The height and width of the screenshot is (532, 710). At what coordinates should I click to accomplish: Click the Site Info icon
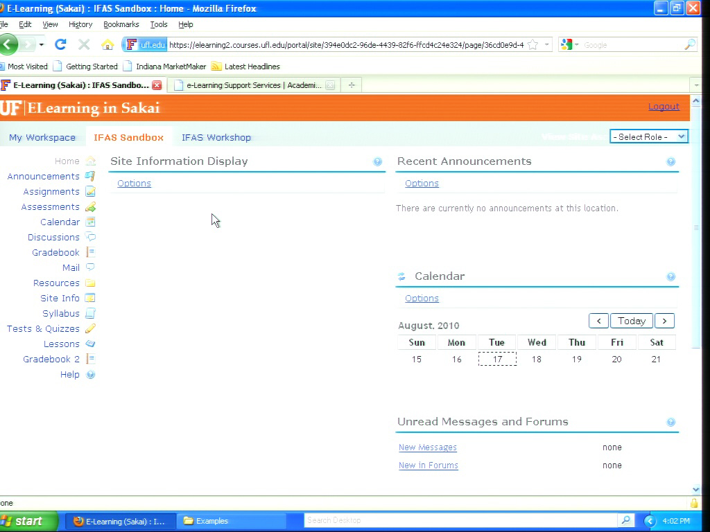click(x=90, y=298)
